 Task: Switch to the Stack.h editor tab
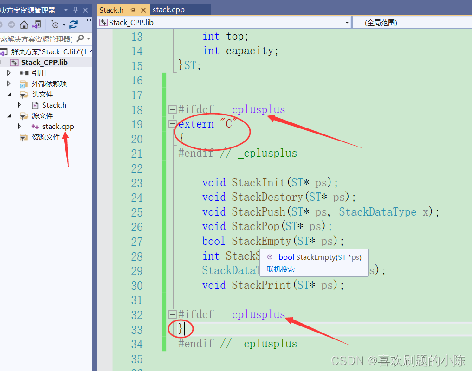111,10
